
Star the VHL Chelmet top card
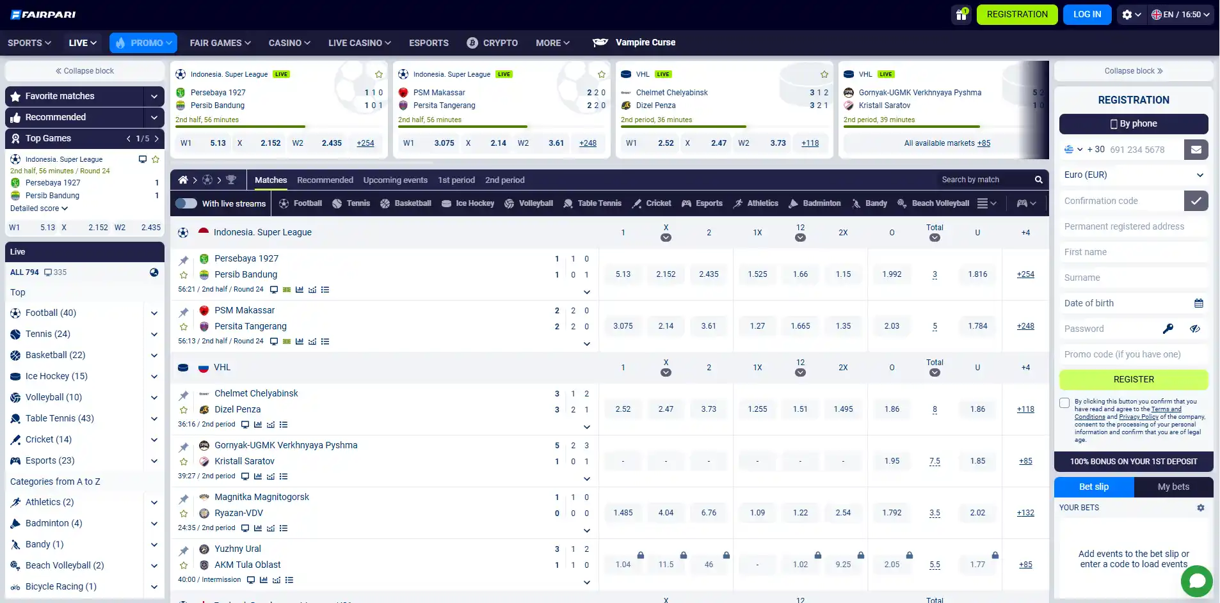point(824,74)
